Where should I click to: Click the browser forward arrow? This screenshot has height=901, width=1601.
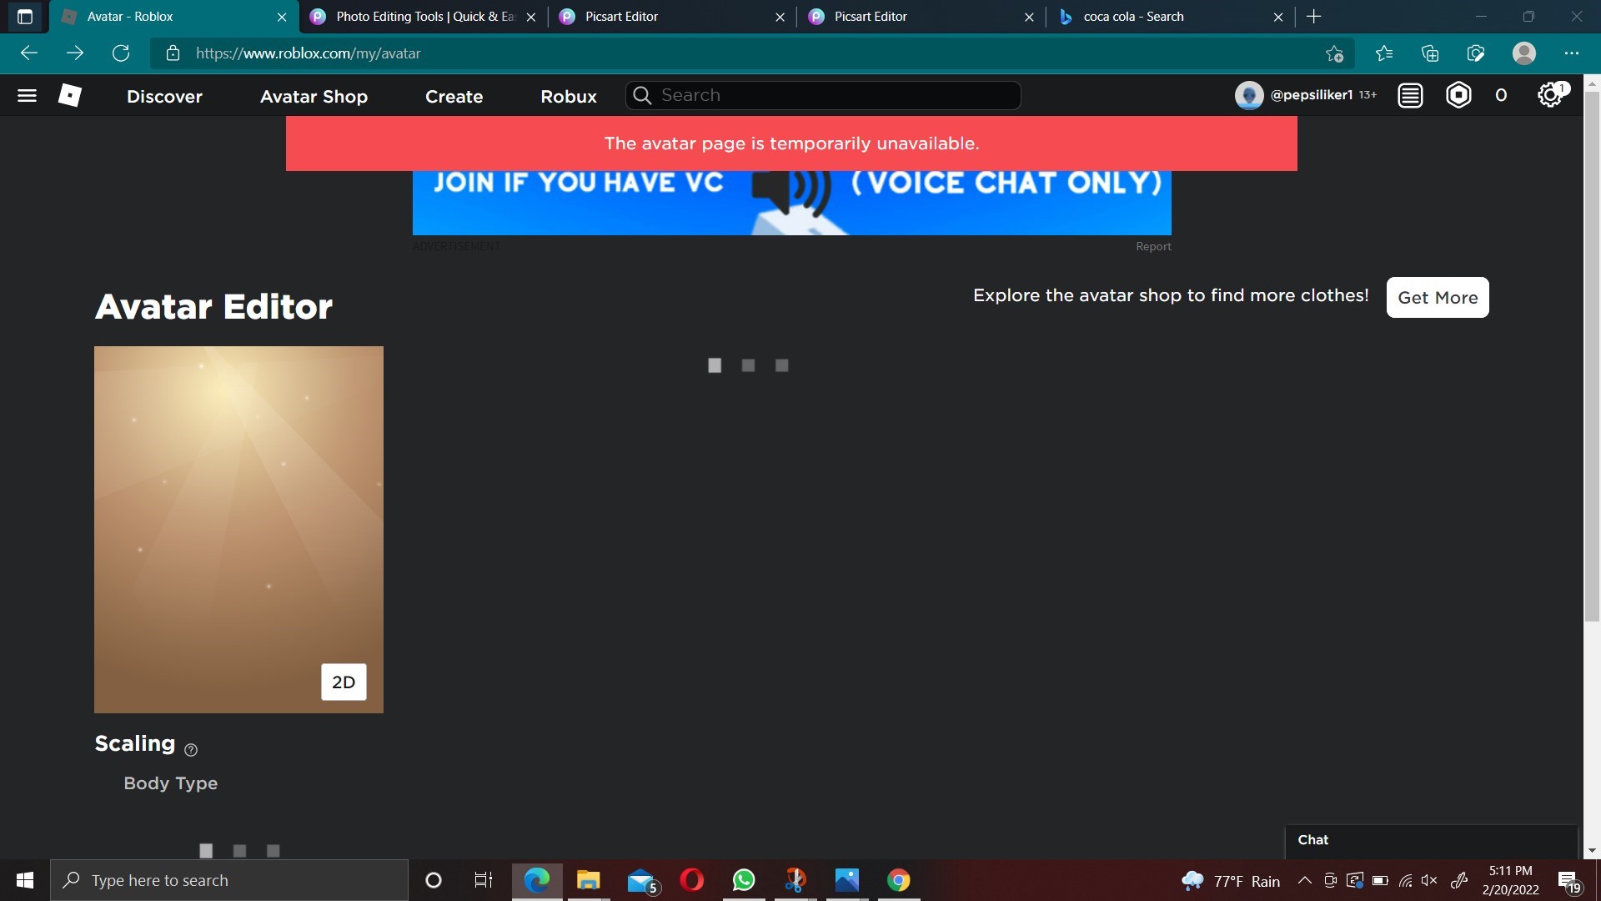pyautogui.click(x=75, y=53)
